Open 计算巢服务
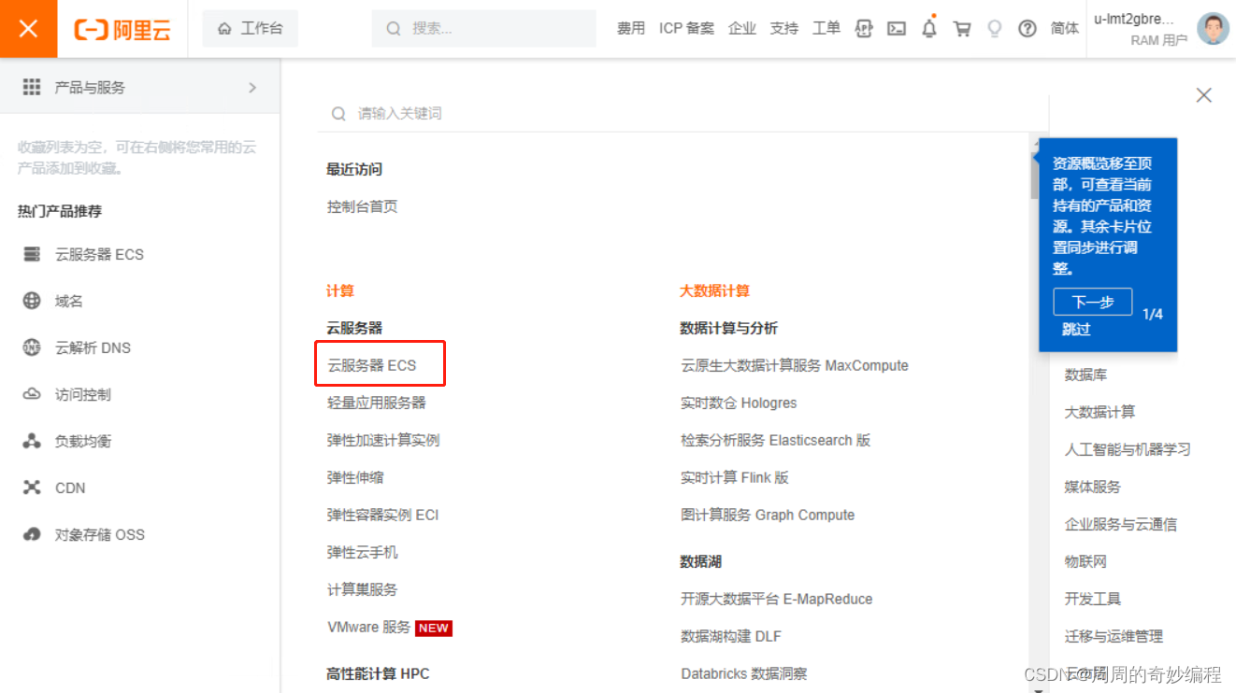Viewport: 1236px width, 693px height. [x=362, y=589]
